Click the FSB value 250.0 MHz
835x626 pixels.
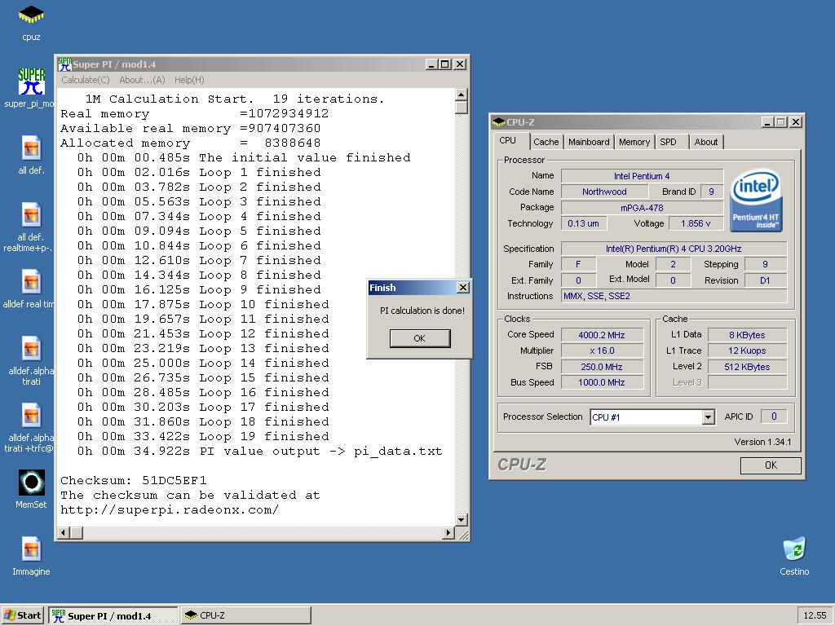point(602,367)
